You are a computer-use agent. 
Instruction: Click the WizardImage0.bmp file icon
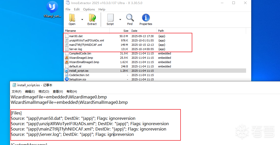[67, 58]
